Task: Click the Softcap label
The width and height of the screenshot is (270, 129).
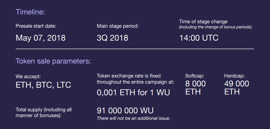Action: click(194, 76)
